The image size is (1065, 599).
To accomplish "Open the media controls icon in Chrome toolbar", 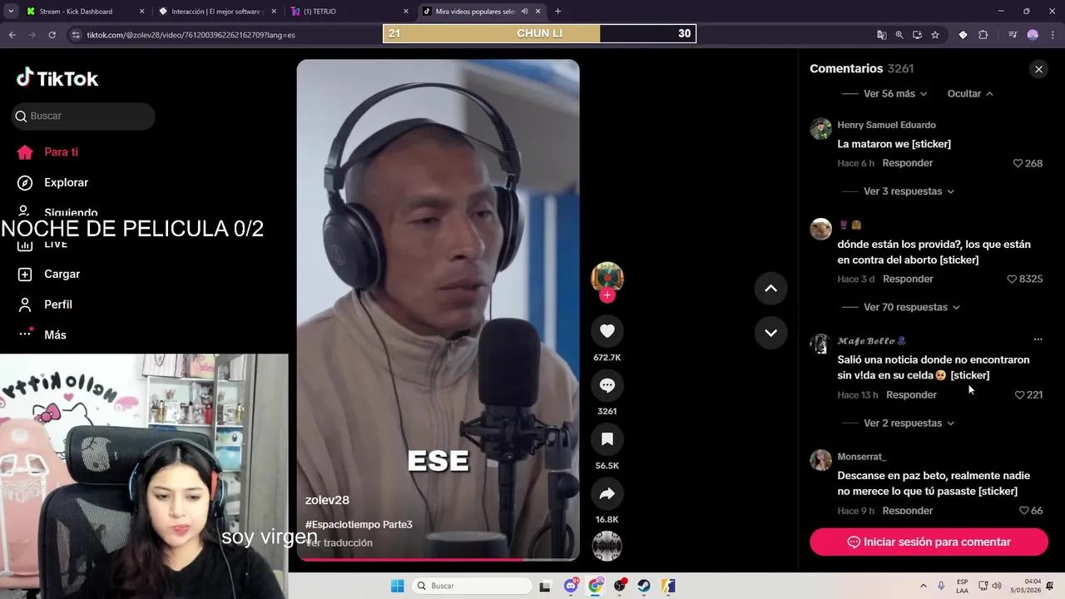I will point(1013,35).
